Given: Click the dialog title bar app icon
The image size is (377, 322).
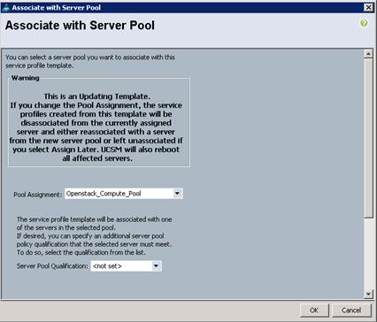Looking at the screenshot, I should pyautogui.click(x=6, y=8).
